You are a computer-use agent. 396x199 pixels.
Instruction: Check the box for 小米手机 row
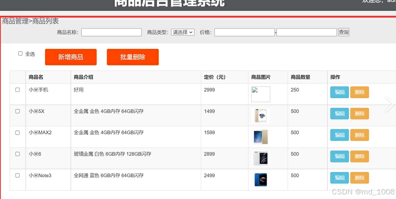tap(17, 90)
